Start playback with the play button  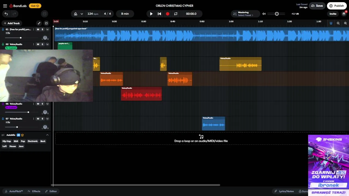pos(151,14)
